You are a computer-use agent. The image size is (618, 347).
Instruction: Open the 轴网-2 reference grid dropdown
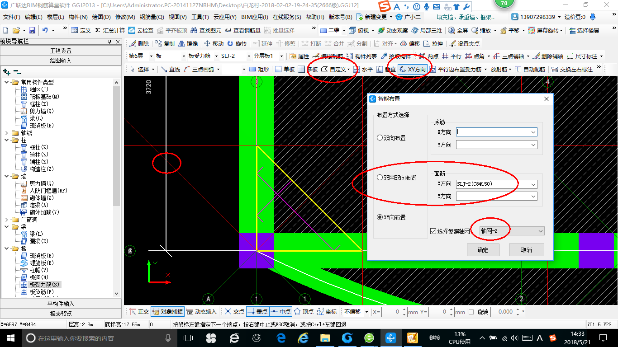[541, 231]
